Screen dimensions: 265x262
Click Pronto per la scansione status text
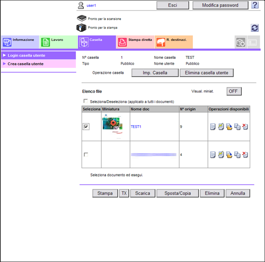coord(104,19)
